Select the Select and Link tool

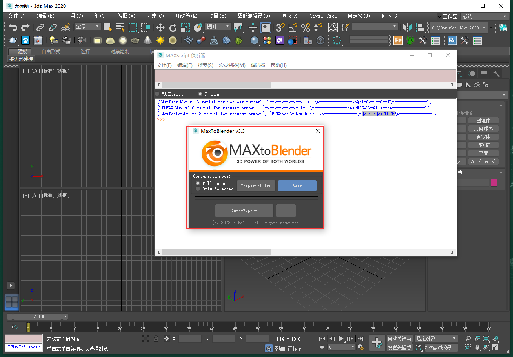(40, 27)
